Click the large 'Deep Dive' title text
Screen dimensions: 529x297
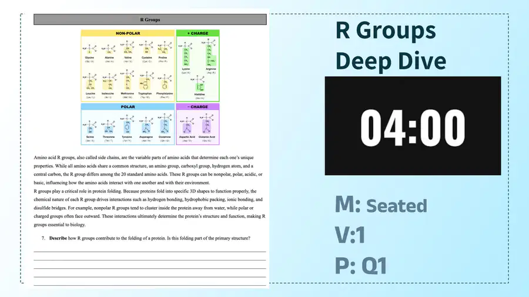[391, 61]
